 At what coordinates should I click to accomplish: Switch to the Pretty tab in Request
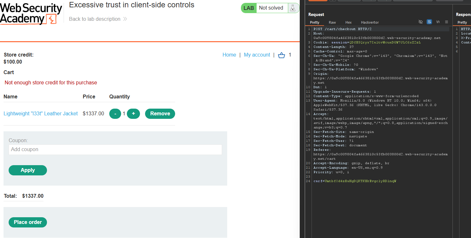pos(314,22)
